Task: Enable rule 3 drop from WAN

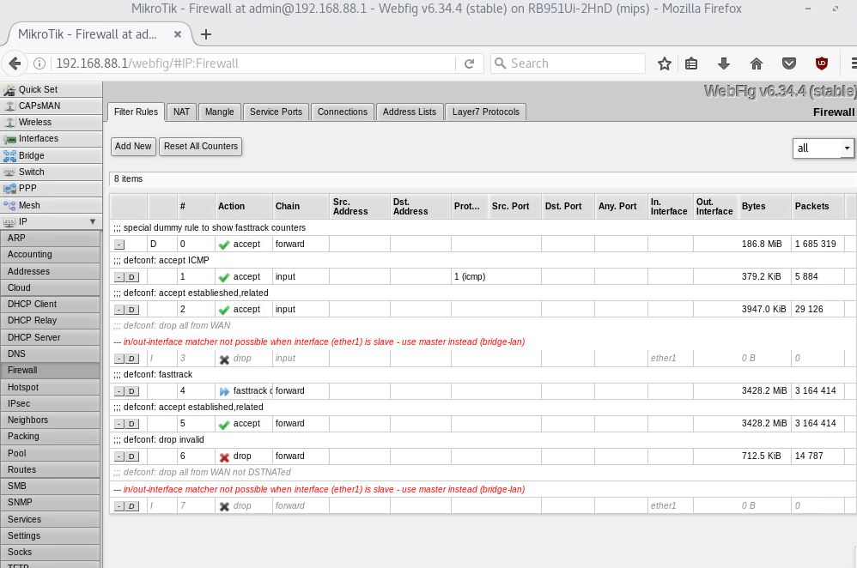Action: coord(131,359)
